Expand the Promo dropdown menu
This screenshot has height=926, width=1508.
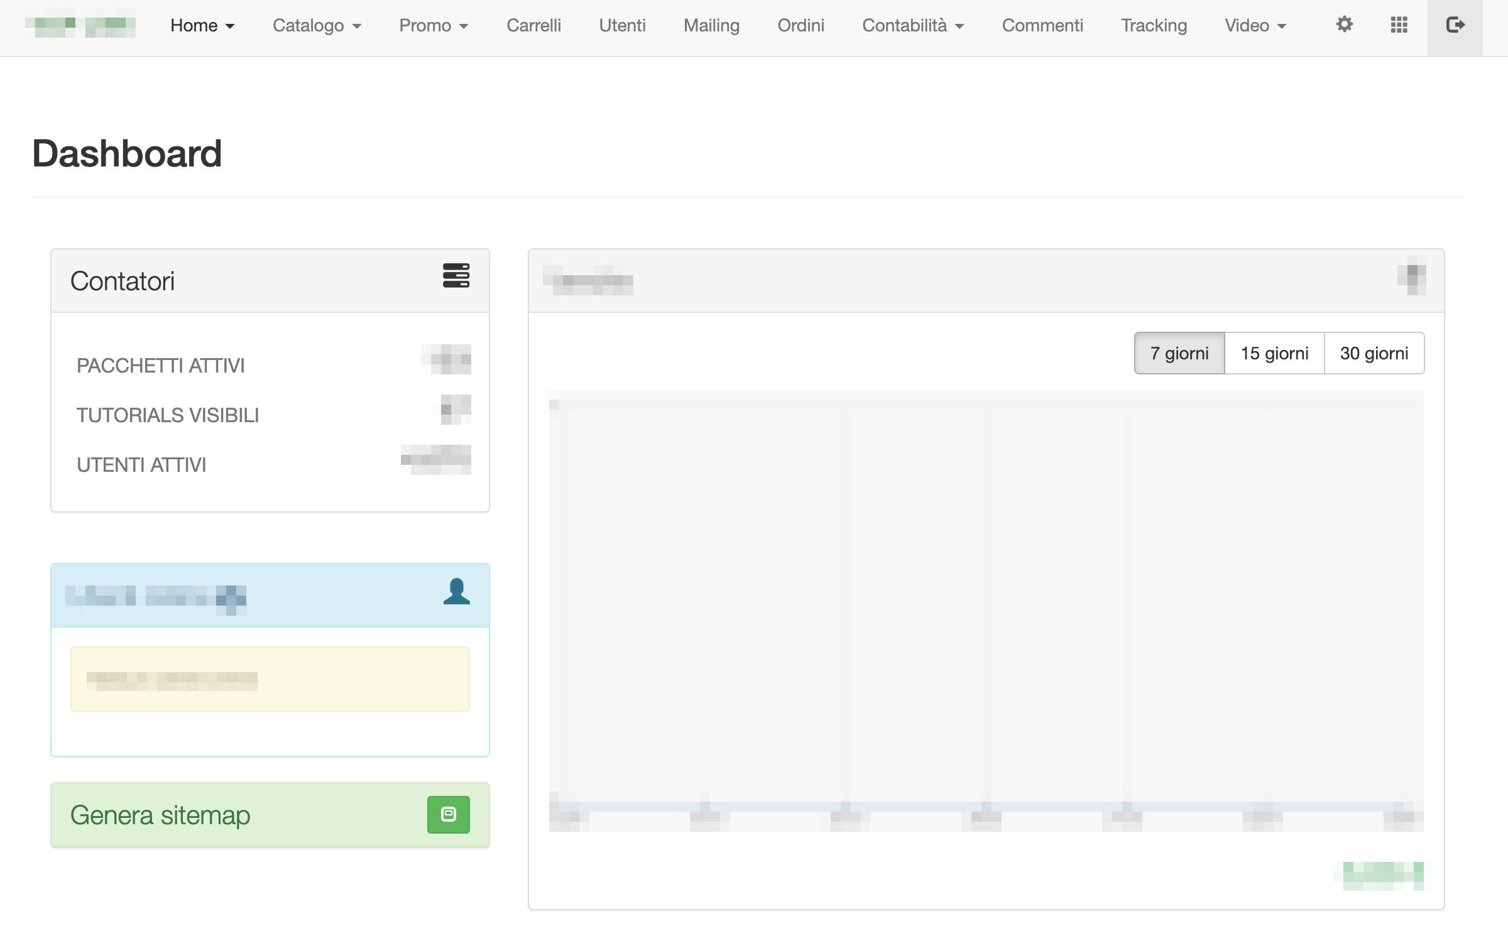click(x=434, y=26)
